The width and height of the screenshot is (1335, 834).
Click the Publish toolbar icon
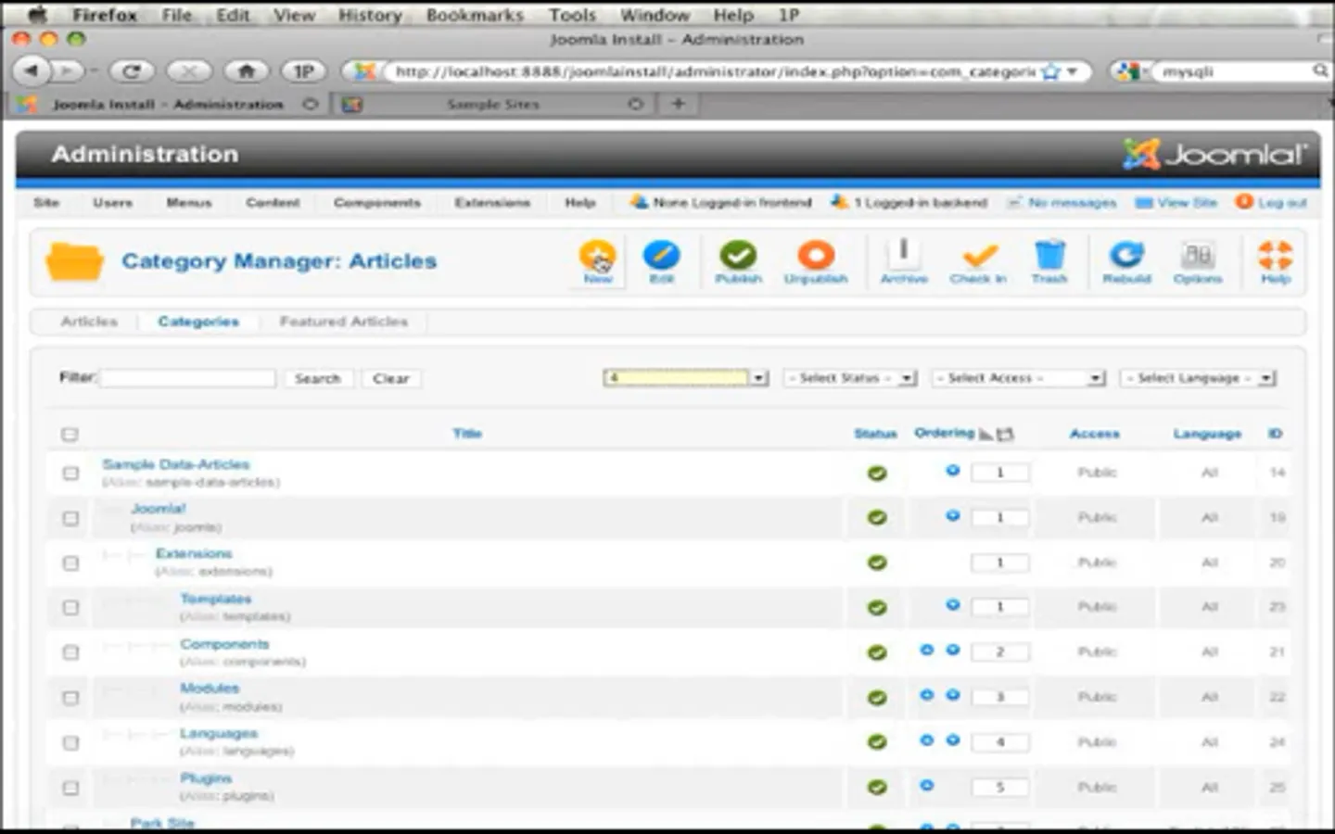point(738,261)
